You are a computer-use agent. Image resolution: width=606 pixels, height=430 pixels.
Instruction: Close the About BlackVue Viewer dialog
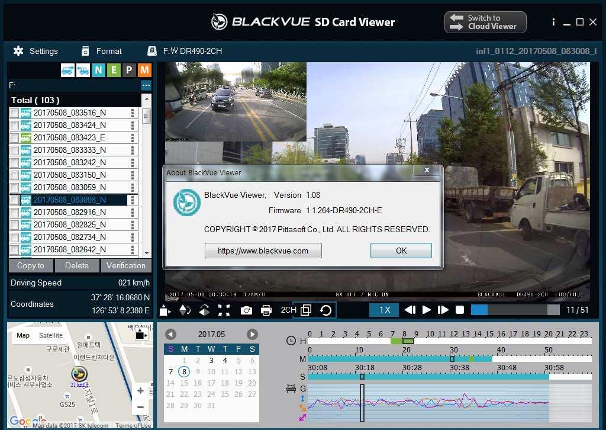(427, 170)
